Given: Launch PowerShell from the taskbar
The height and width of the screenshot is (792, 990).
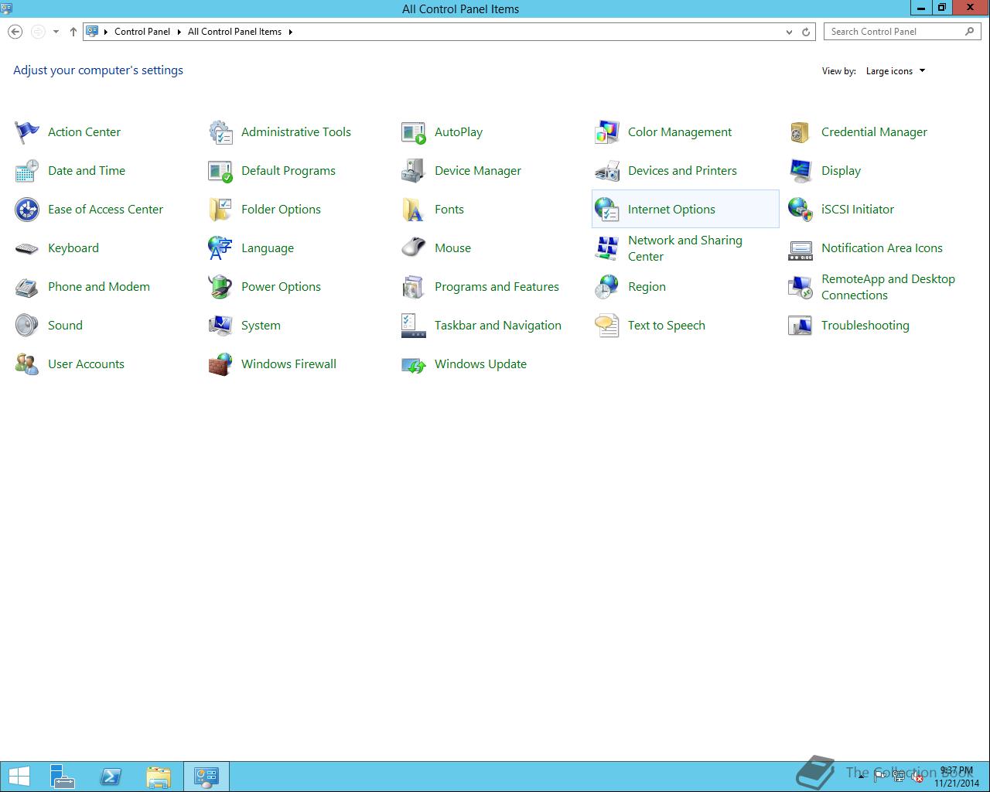Looking at the screenshot, I should coord(111,777).
